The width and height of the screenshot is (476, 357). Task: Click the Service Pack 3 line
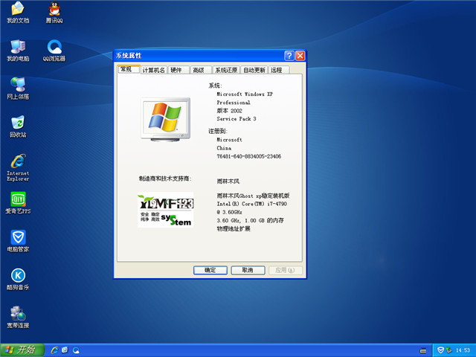[x=237, y=119]
